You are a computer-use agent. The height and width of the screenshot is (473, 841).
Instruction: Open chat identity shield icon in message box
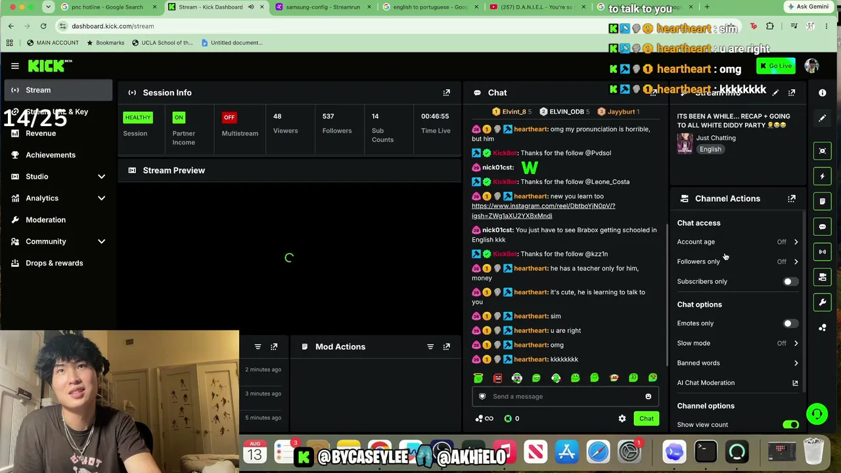pyautogui.click(x=482, y=396)
